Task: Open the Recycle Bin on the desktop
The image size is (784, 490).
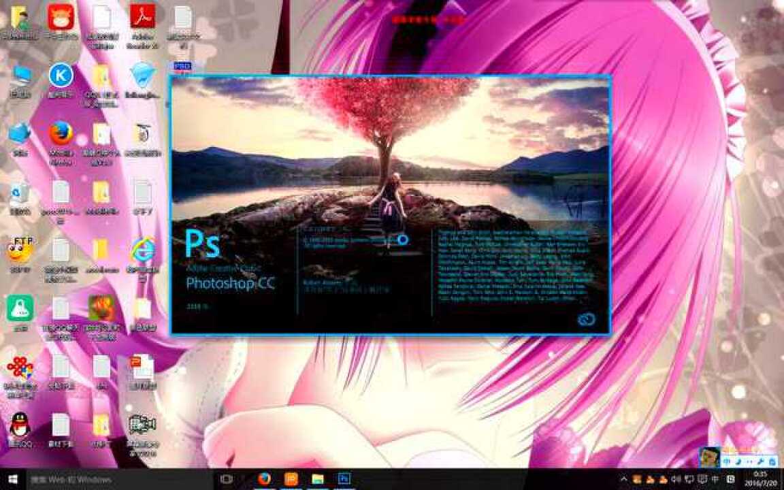Action: click(20, 193)
